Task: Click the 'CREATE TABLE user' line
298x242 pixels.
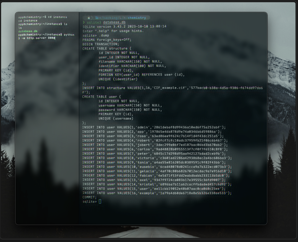Action: click(x=101, y=97)
